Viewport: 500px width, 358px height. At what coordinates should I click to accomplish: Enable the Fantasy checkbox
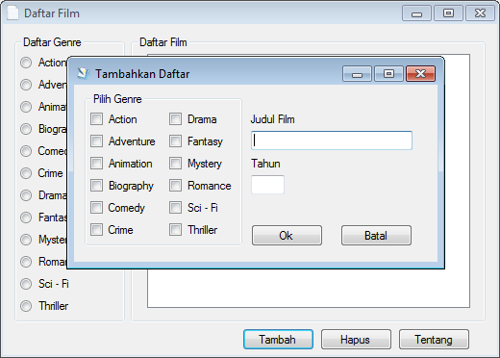pos(175,141)
